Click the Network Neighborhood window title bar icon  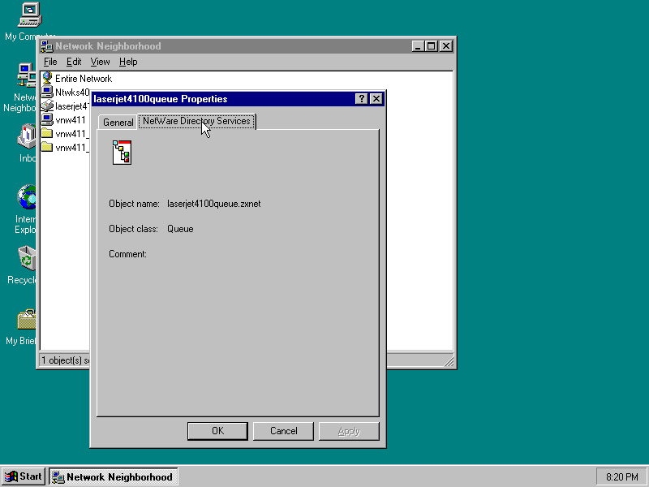click(x=46, y=46)
